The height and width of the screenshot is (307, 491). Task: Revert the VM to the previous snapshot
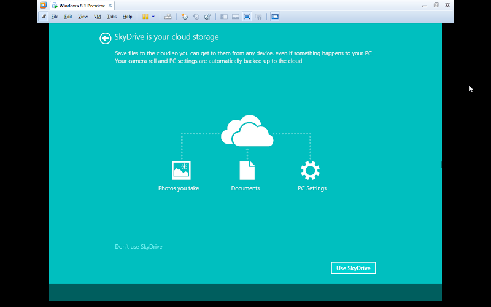click(196, 17)
